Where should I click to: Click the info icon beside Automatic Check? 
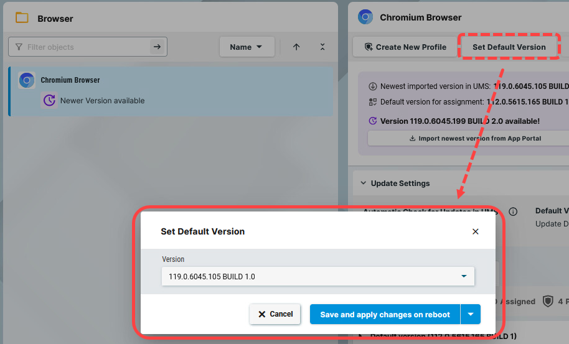(513, 212)
